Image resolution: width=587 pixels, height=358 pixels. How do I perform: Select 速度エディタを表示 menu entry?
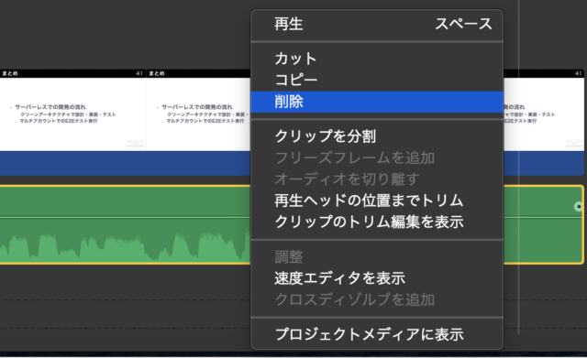coord(377,278)
